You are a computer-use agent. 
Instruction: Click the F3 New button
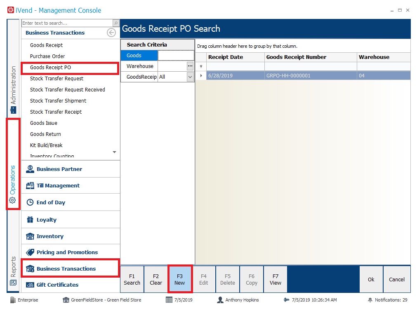[x=180, y=279]
